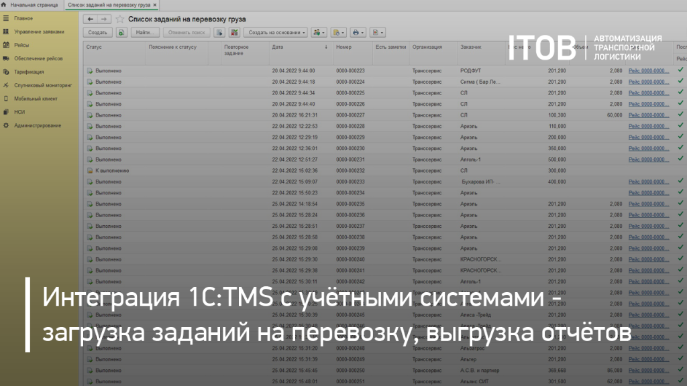Select the number cell 0000-000230
The image size is (687, 386).
pos(350,148)
